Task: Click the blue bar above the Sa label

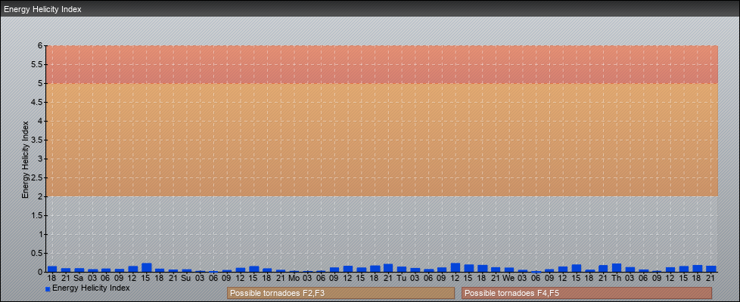Action: 79,270
